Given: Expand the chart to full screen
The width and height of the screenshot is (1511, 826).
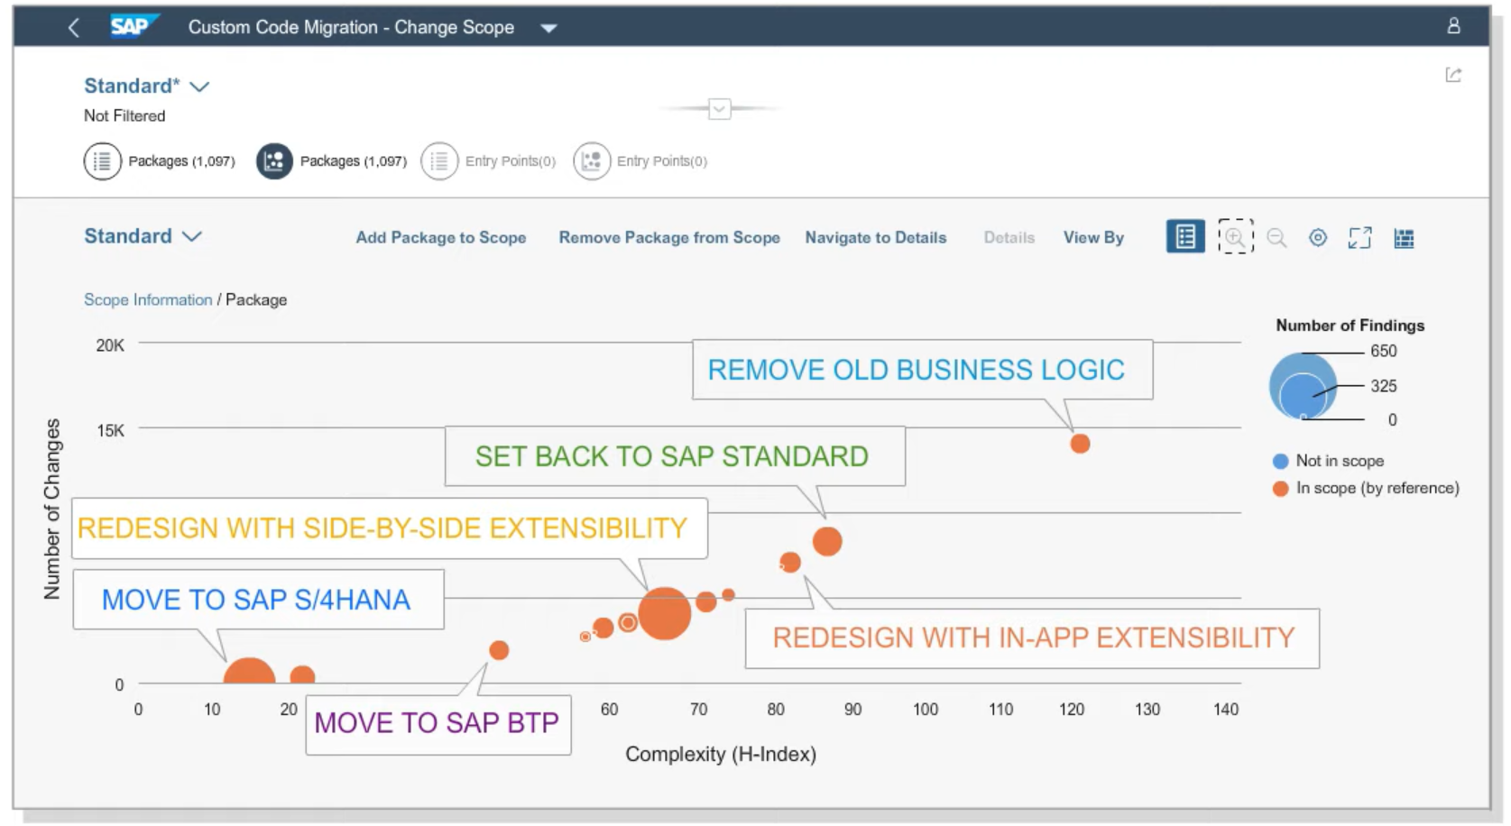Looking at the screenshot, I should coord(1359,237).
